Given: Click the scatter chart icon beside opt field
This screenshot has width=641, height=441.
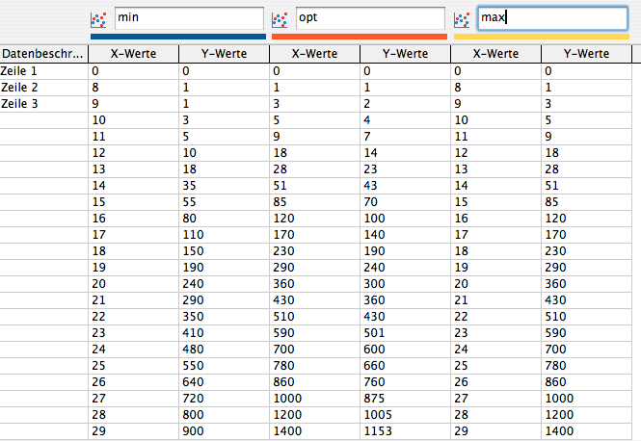Looking at the screenshot, I should click(280, 18).
